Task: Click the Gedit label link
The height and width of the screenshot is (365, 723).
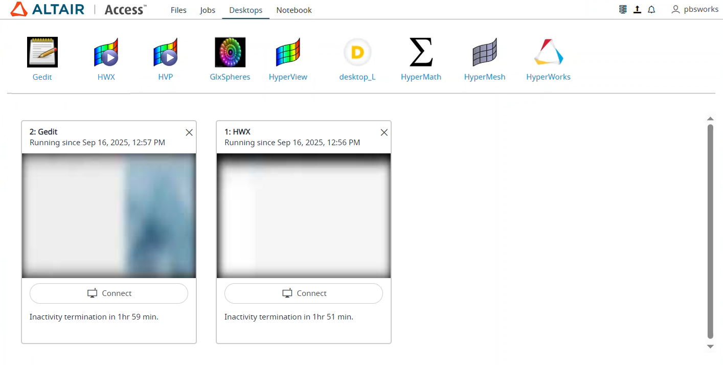Action: pyautogui.click(x=42, y=77)
